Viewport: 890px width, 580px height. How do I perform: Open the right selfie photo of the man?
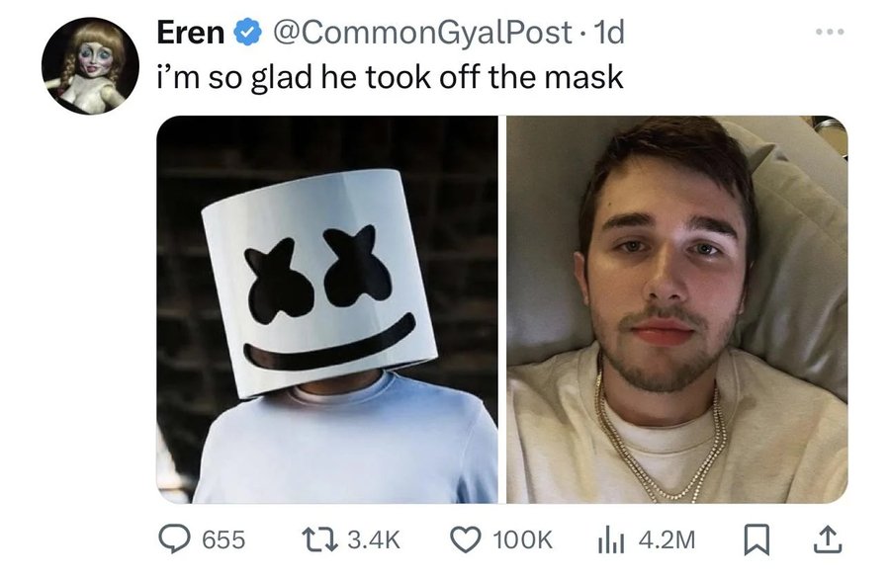tap(677, 309)
